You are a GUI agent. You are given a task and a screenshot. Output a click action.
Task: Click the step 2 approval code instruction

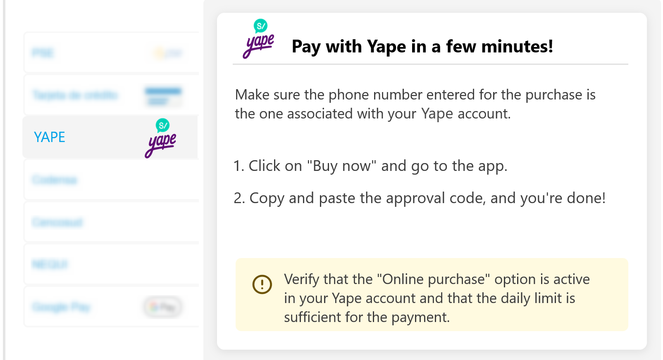[420, 198]
